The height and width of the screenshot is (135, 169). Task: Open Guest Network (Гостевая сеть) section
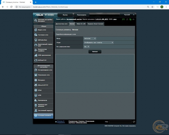(x=43, y=35)
